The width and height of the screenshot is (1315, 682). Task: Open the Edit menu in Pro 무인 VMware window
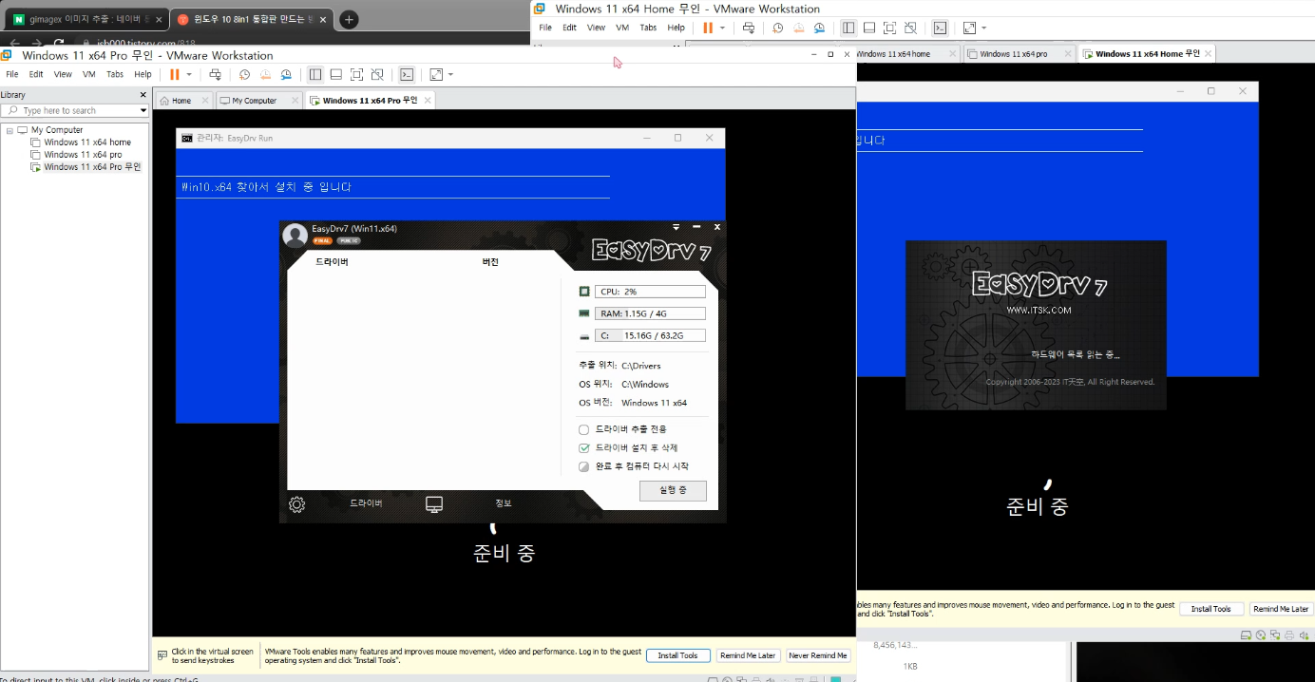[36, 74]
